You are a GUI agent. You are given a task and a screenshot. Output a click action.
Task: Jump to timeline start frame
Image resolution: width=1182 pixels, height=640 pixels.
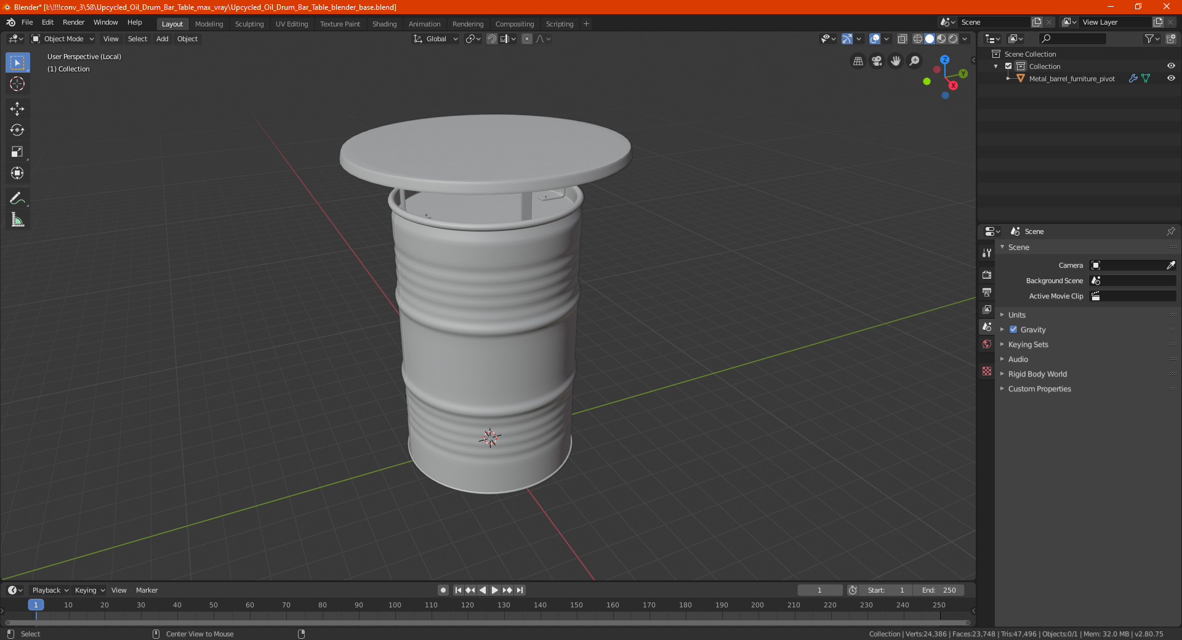458,590
